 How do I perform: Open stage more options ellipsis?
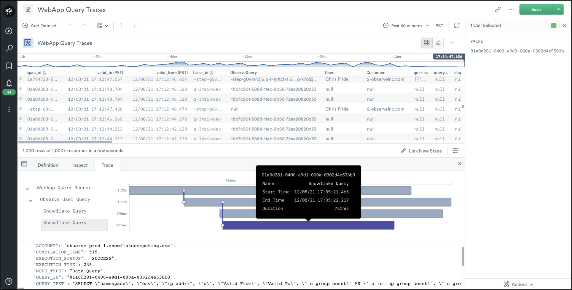[x=451, y=43]
